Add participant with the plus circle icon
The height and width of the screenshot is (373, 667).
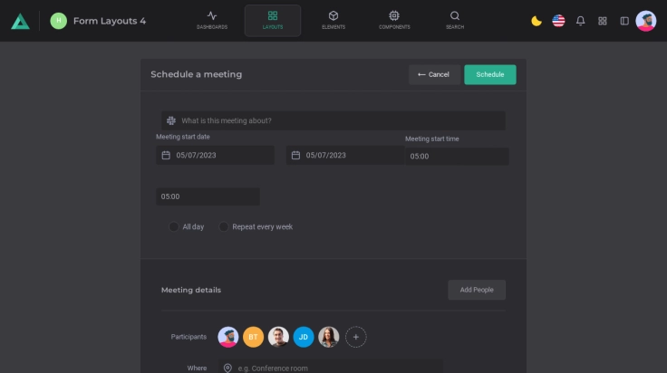point(356,337)
